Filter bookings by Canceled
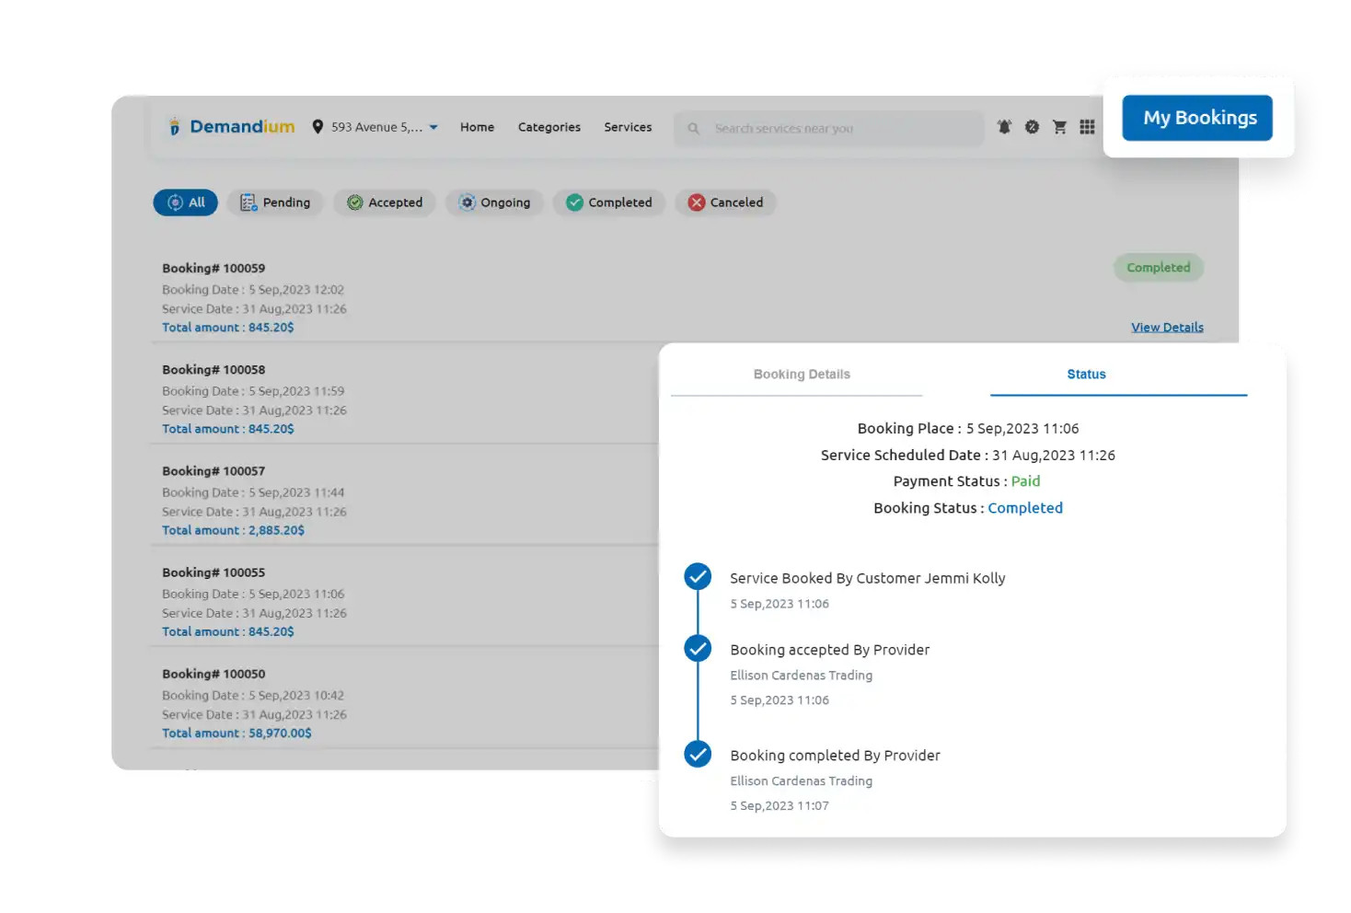This screenshot has width=1351, height=913. tap(725, 202)
